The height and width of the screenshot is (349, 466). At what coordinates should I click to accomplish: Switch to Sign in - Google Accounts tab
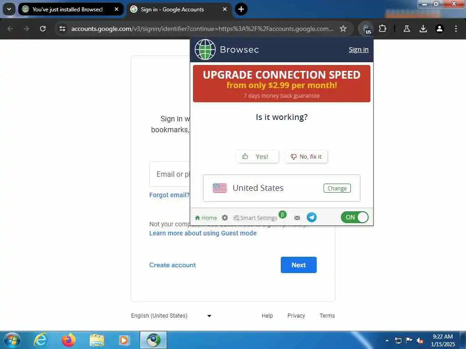pyautogui.click(x=172, y=9)
